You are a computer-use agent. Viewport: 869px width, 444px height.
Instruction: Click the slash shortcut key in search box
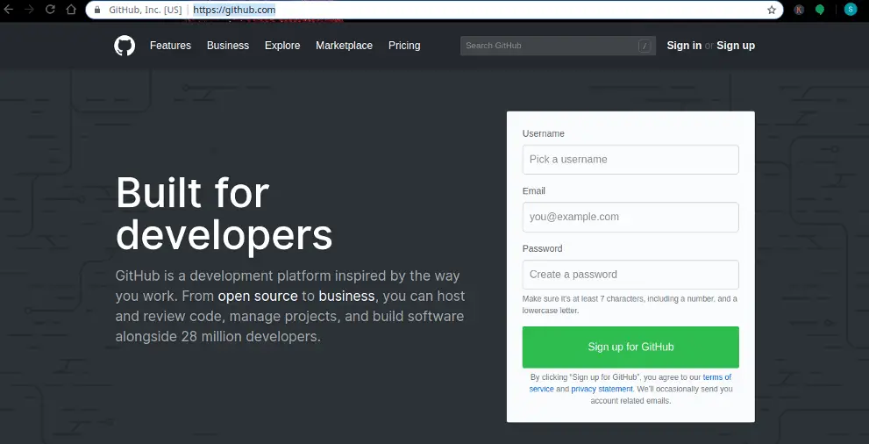pos(645,46)
